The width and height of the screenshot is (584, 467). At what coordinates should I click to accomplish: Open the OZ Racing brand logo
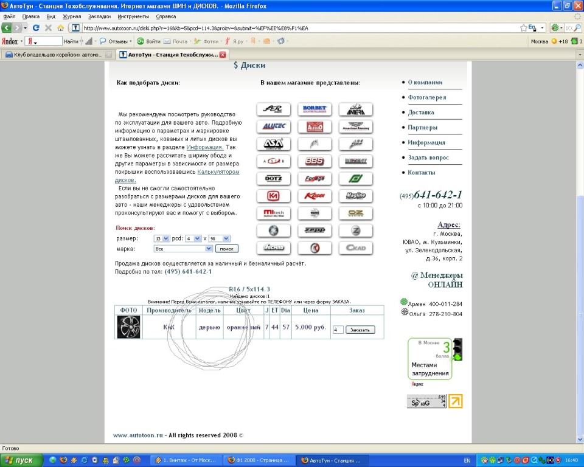point(355,213)
